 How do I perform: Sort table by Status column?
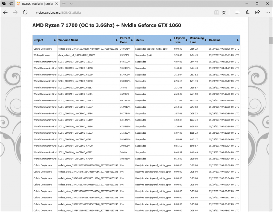click(x=154, y=40)
